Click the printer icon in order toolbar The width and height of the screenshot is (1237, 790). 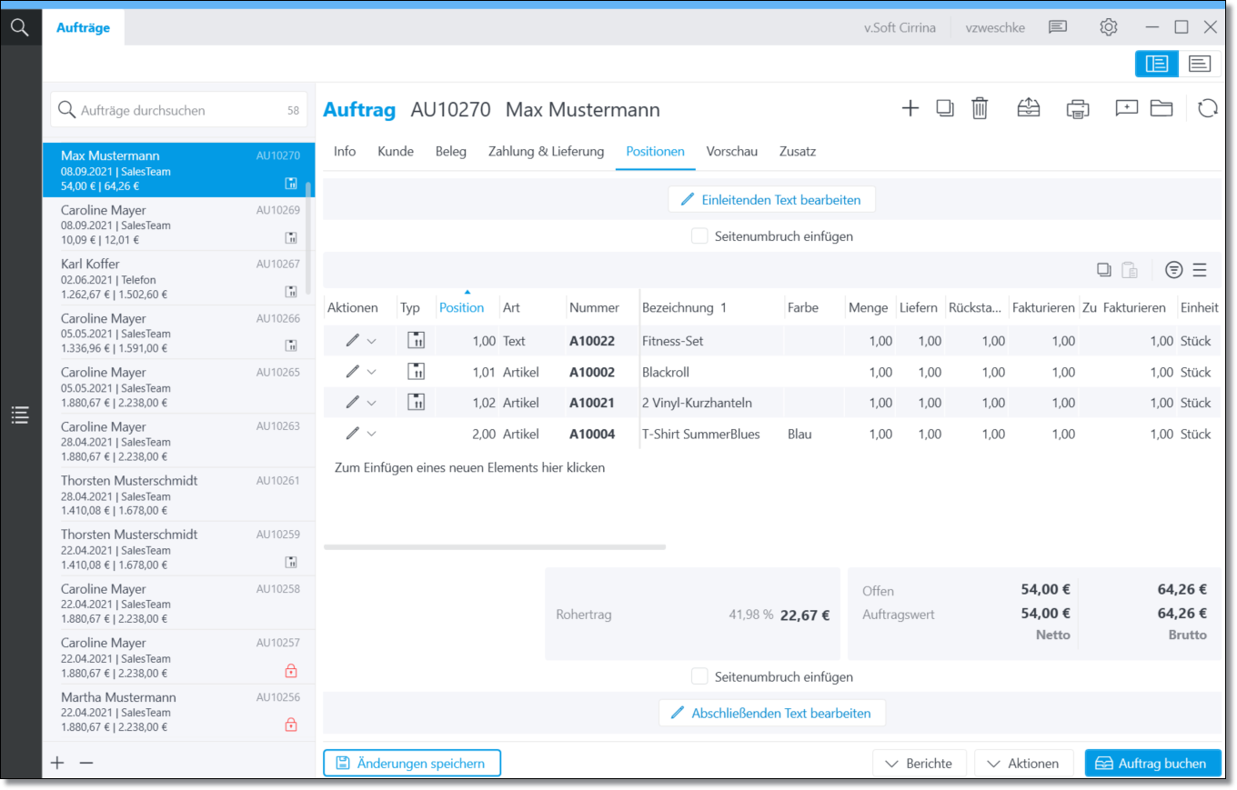click(x=1077, y=108)
